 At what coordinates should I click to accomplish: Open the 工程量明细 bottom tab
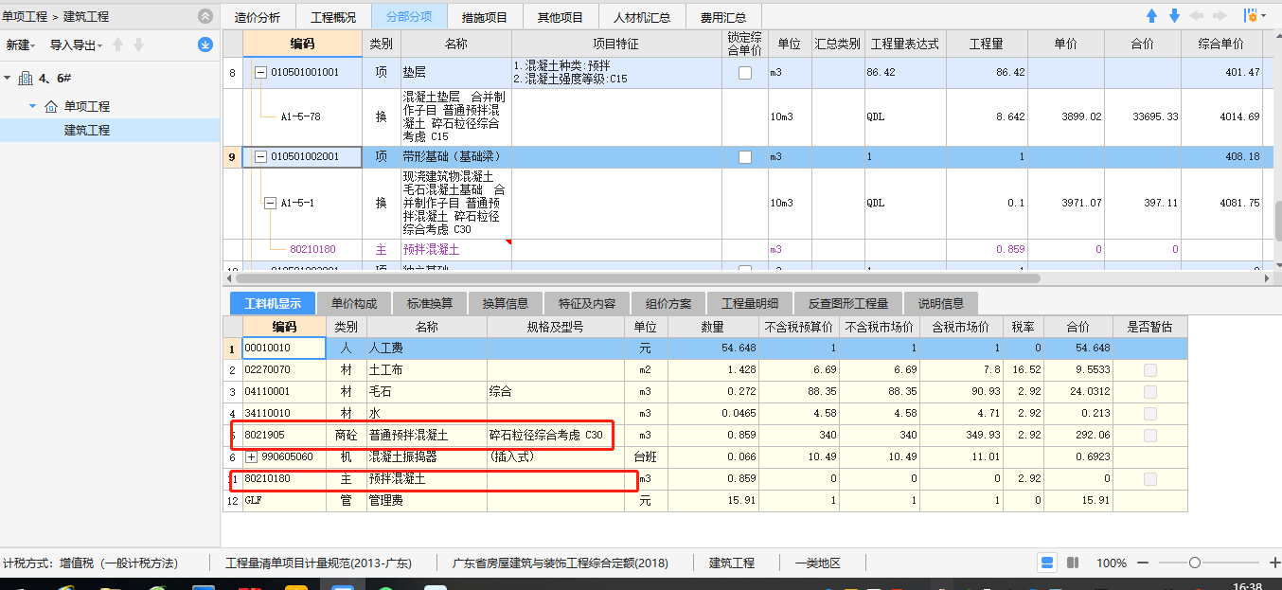750,304
